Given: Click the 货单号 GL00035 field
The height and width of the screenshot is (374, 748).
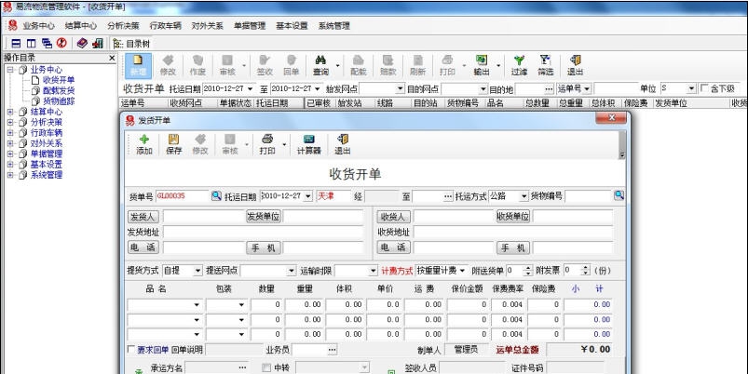Looking at the screenshot, I should [x=183, y=195].
